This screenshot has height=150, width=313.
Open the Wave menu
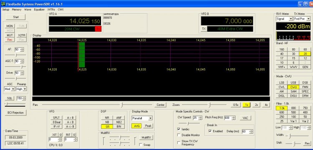point(28,9)
